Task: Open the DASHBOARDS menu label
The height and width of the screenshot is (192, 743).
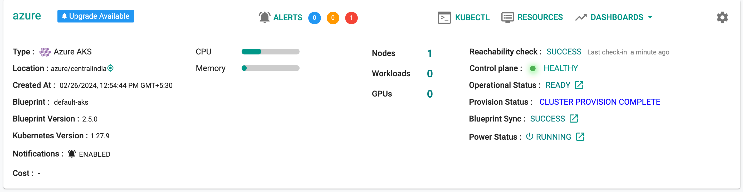Action: pyautogui.click(x=617, y=17)
